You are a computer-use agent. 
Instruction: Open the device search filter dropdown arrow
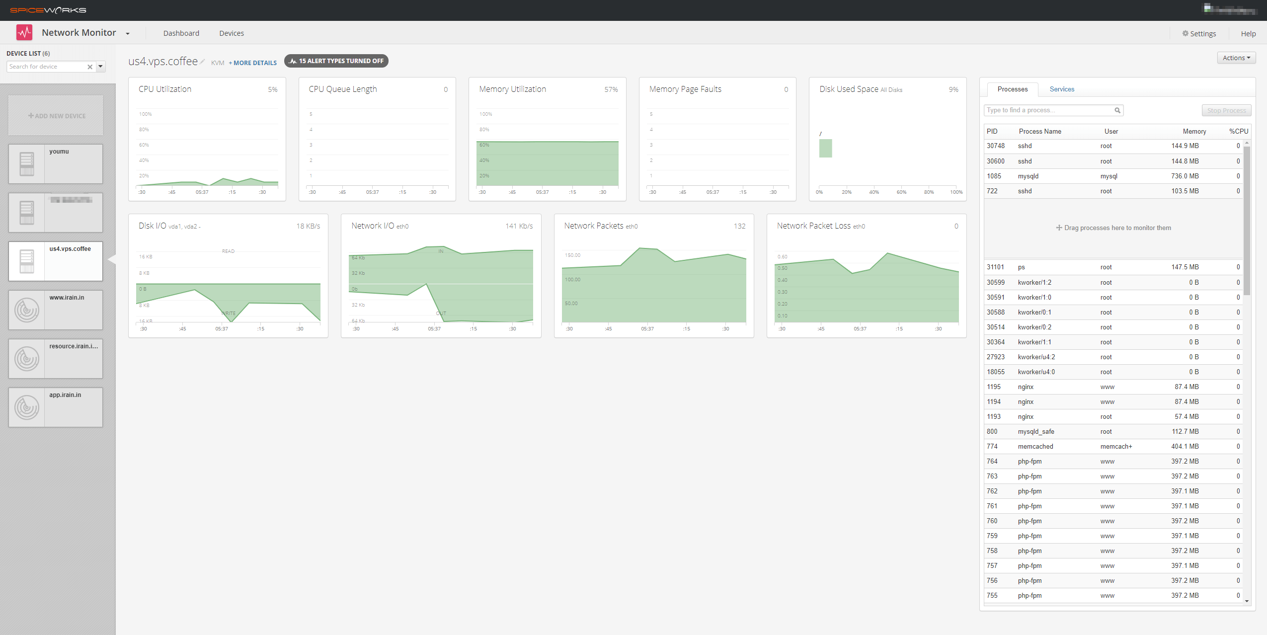click(x=100, y=66)
